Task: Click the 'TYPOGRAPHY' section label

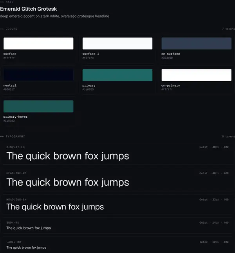Action: (x=15, y=137)
